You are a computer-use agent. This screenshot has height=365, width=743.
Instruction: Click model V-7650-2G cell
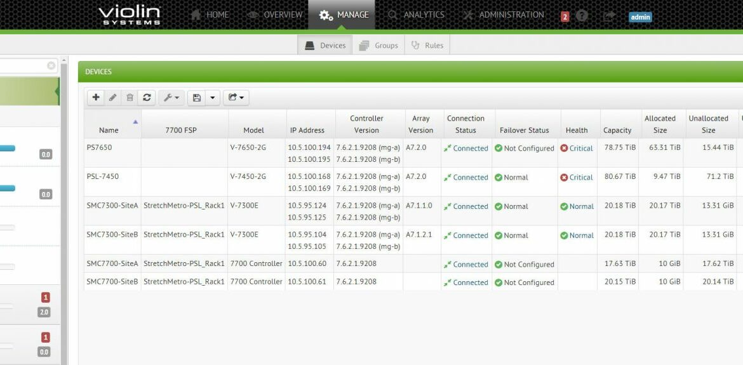(x=248, y=148)
